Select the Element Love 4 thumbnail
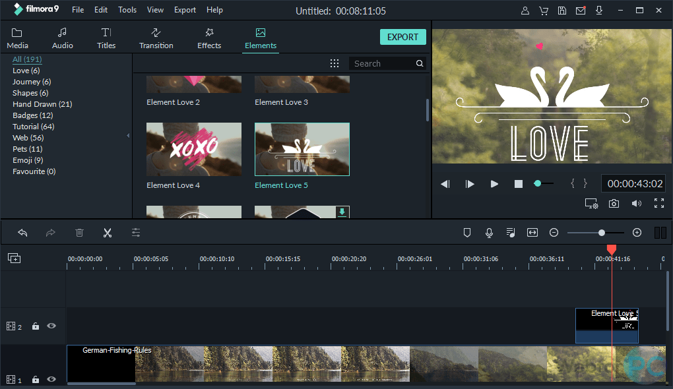The width and height of the screenshot is (673, 389). click(193, 149)
